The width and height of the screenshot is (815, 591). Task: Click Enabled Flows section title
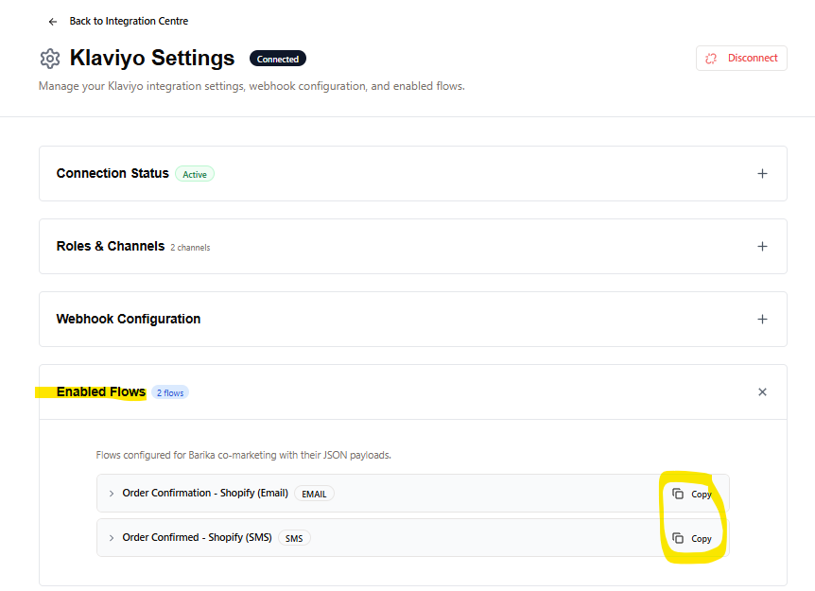[x=101, y=391]
